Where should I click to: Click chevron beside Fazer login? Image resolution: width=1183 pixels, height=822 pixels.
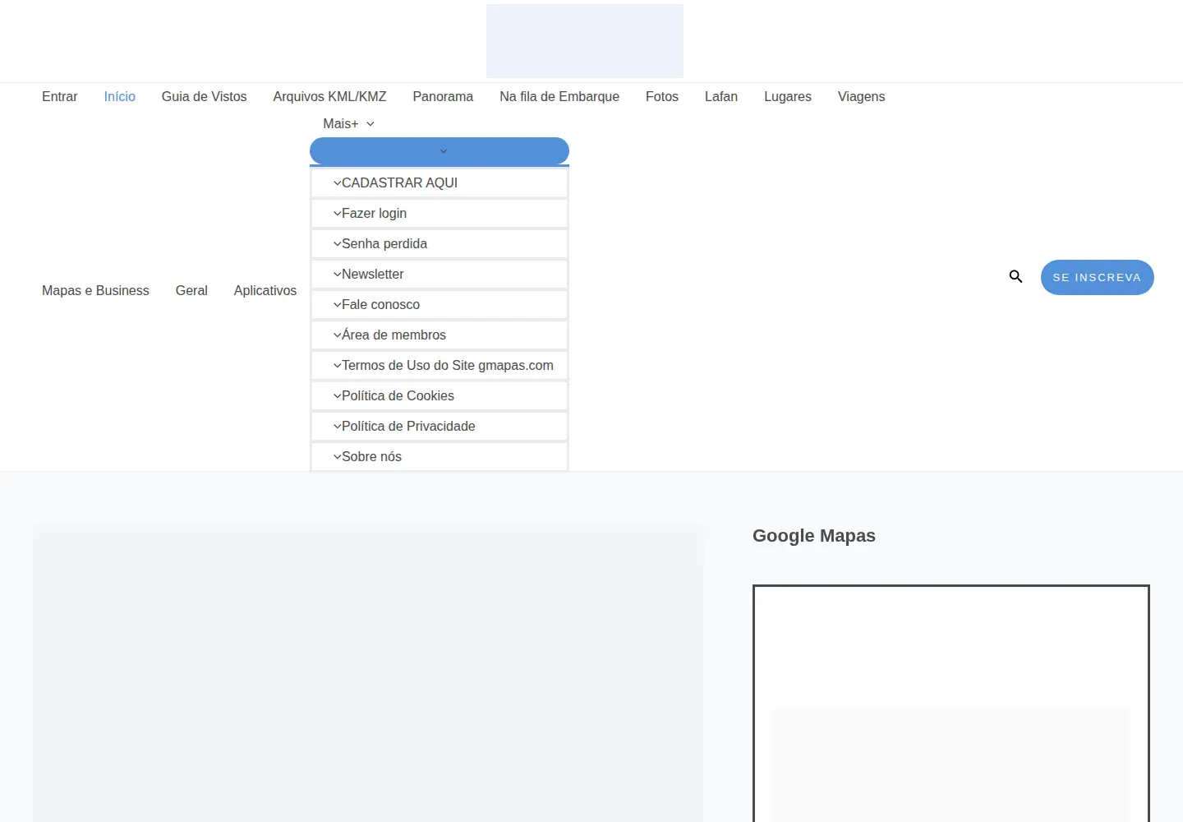tap(337, 214)
